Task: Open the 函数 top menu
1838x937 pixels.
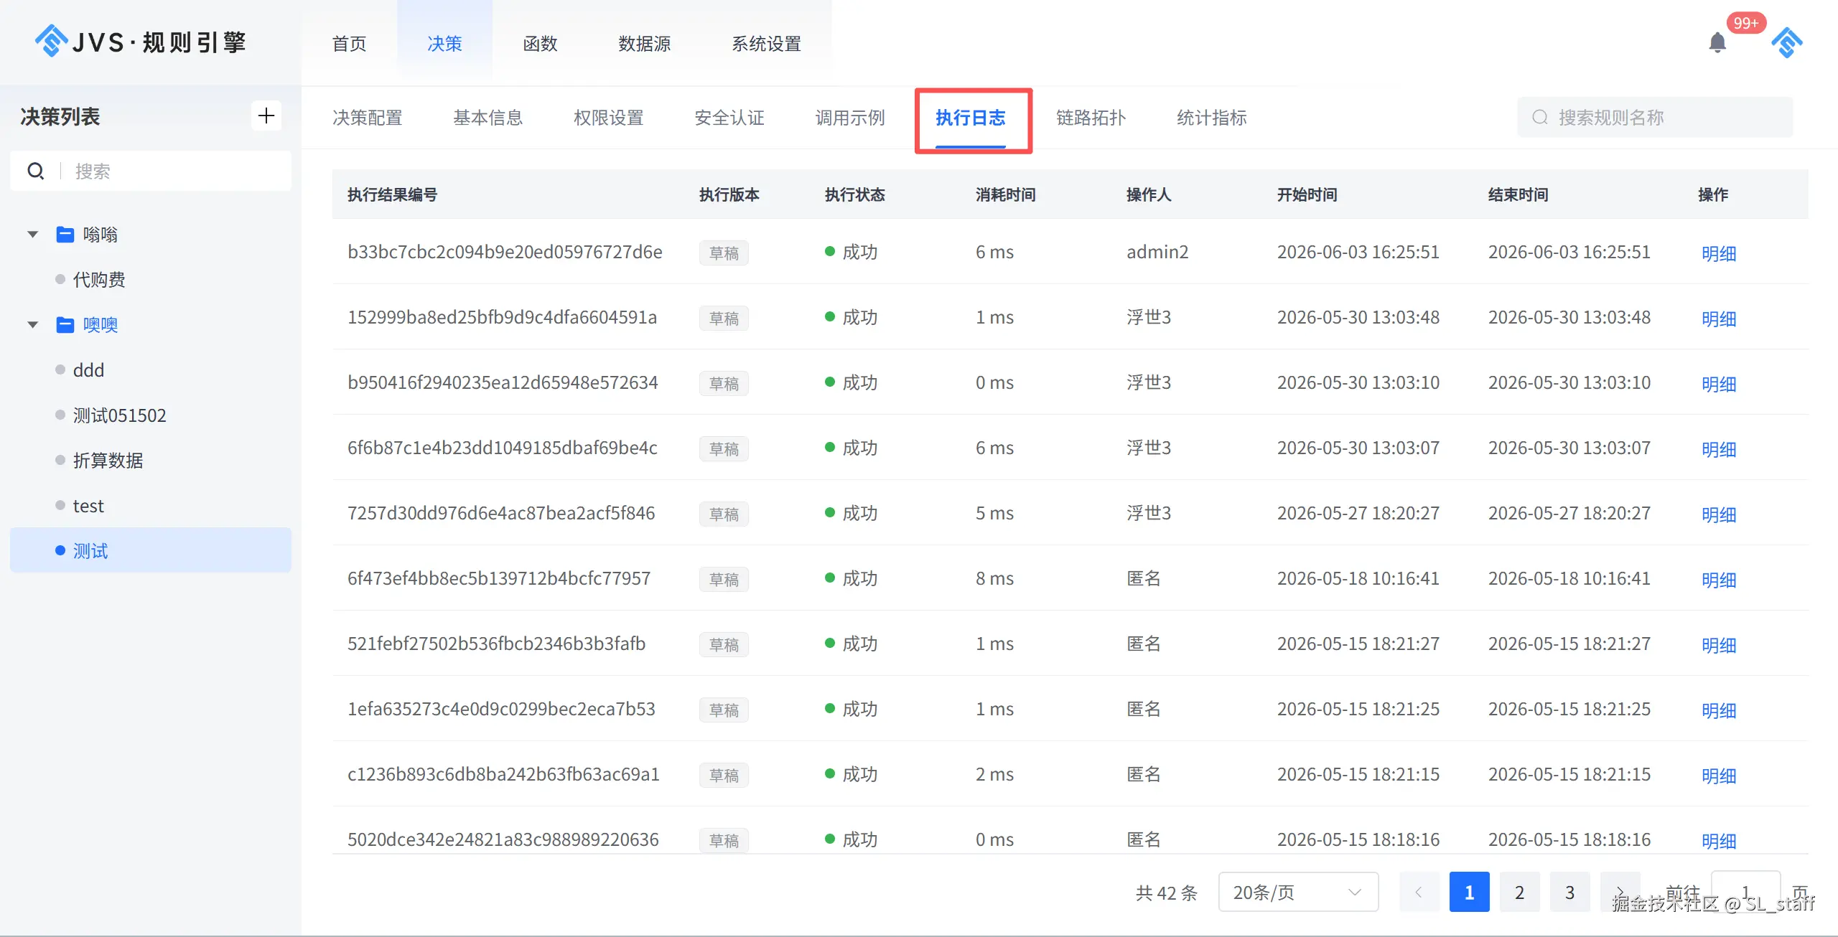Action: pyautogui.click(x=540, y=43)
